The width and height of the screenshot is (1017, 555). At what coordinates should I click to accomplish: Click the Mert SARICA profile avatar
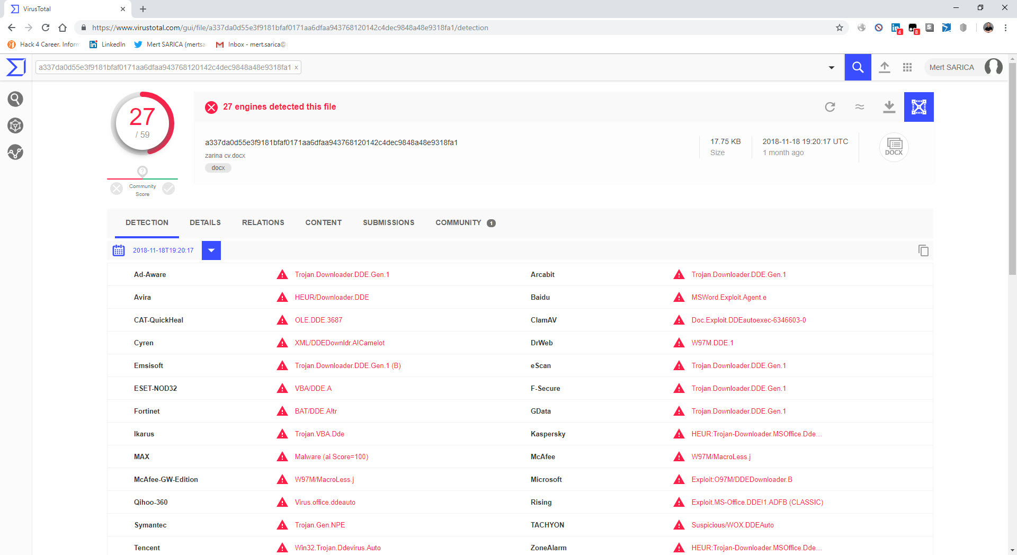[993, 67]
